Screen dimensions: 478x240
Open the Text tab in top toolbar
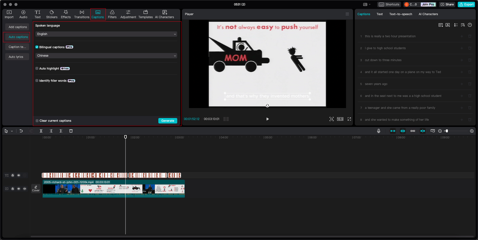pos(37,14)
